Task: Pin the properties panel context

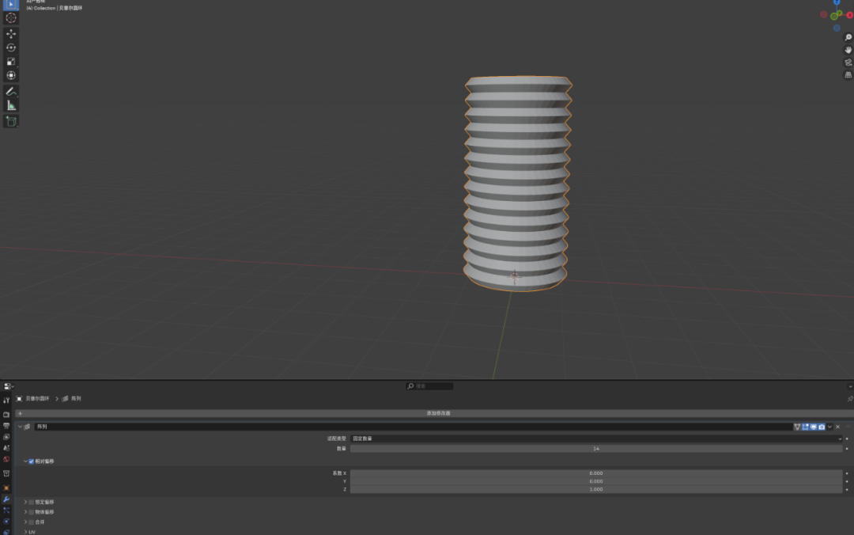Action: (849, 399)
